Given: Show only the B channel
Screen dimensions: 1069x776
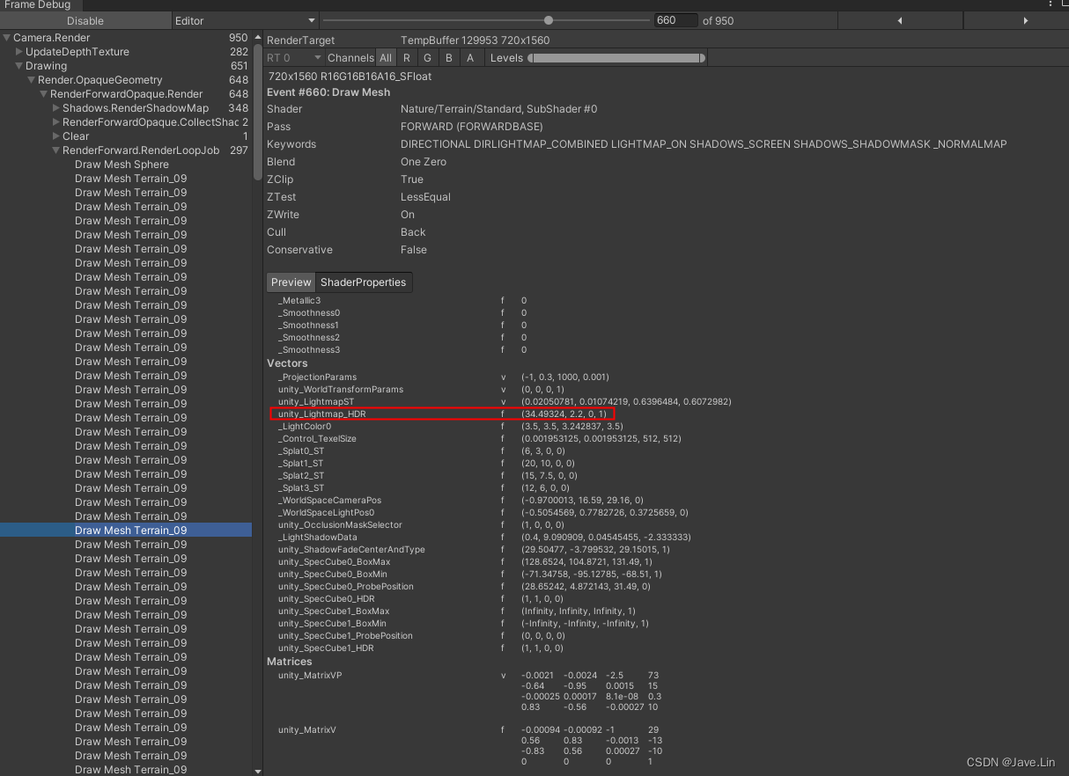Looking at the screenshot, I should pos(448,58).
